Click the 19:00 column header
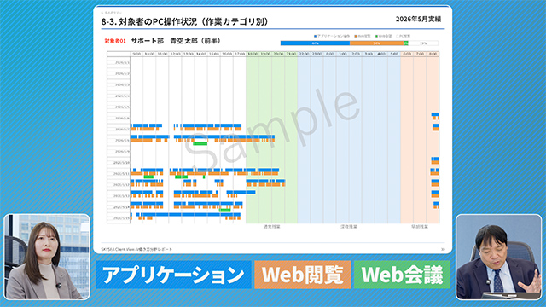Screen dimensions: 546x307 point(265,54)
